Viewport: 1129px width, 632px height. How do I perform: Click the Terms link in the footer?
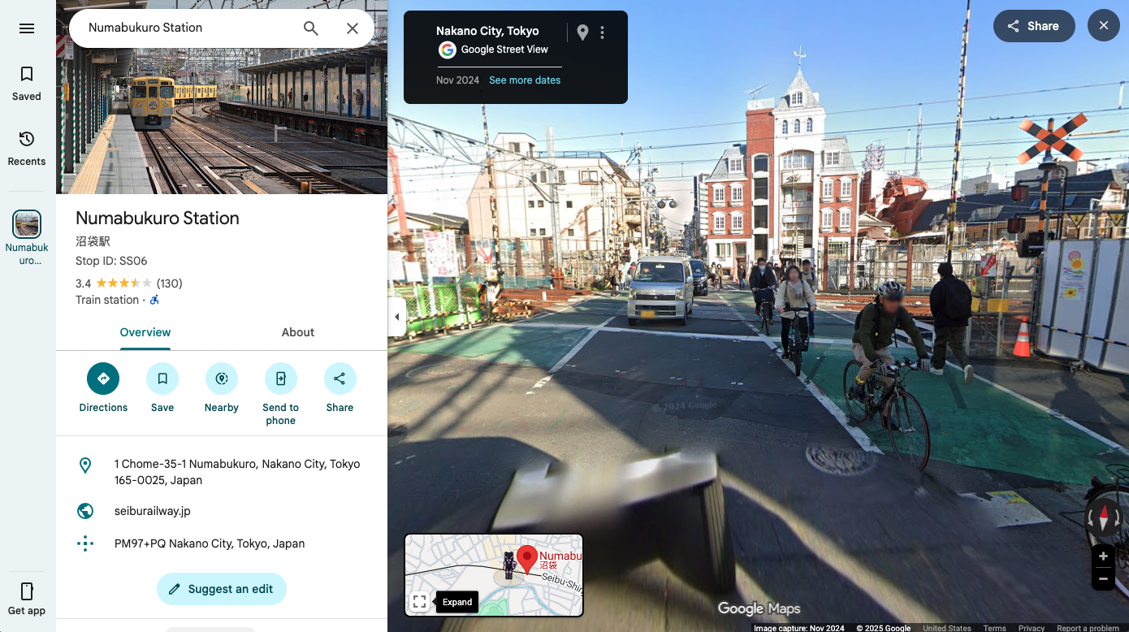(994, 628)
